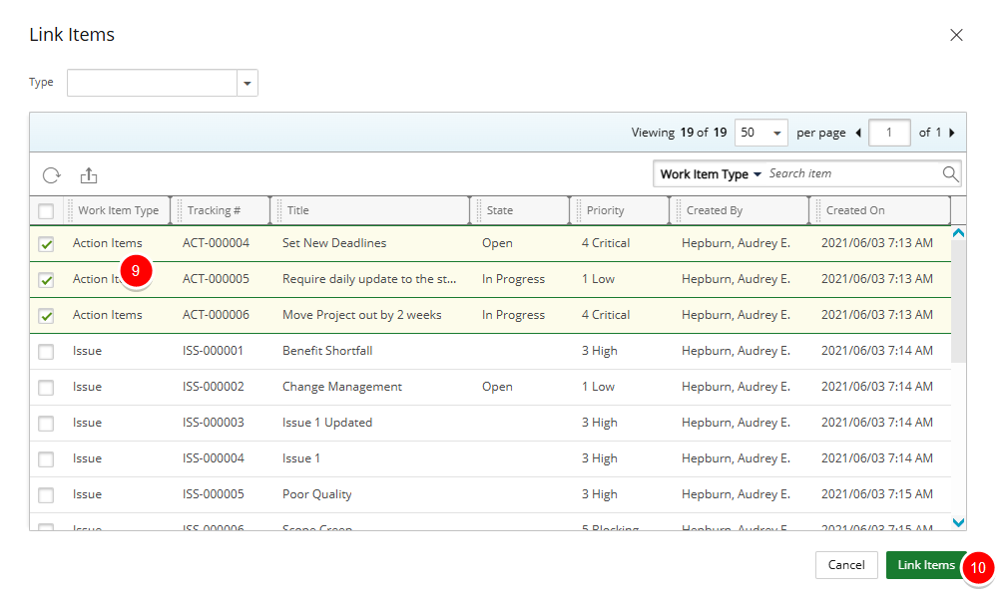The width and height of the screenshot is (1008, 597).
Task: Go to next page arrow
Action: tap(951, 133)
